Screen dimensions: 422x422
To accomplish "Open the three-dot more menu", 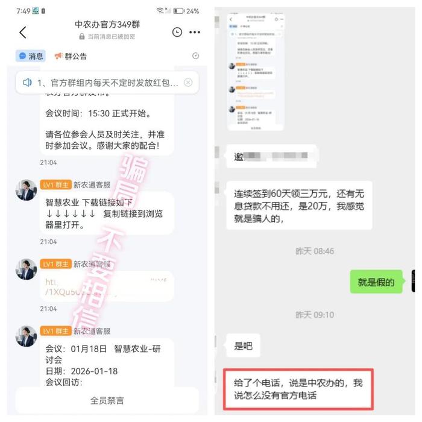I will (x=194, y=33).
